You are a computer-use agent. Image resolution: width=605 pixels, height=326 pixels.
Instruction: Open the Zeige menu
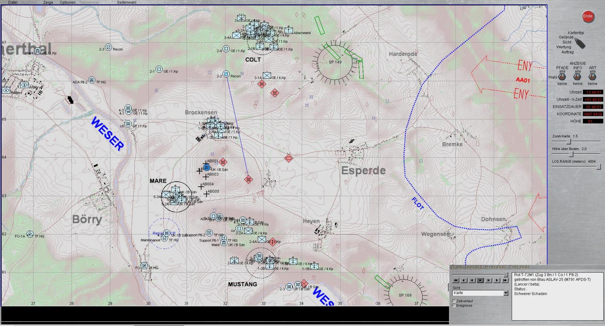coord(48,3)
